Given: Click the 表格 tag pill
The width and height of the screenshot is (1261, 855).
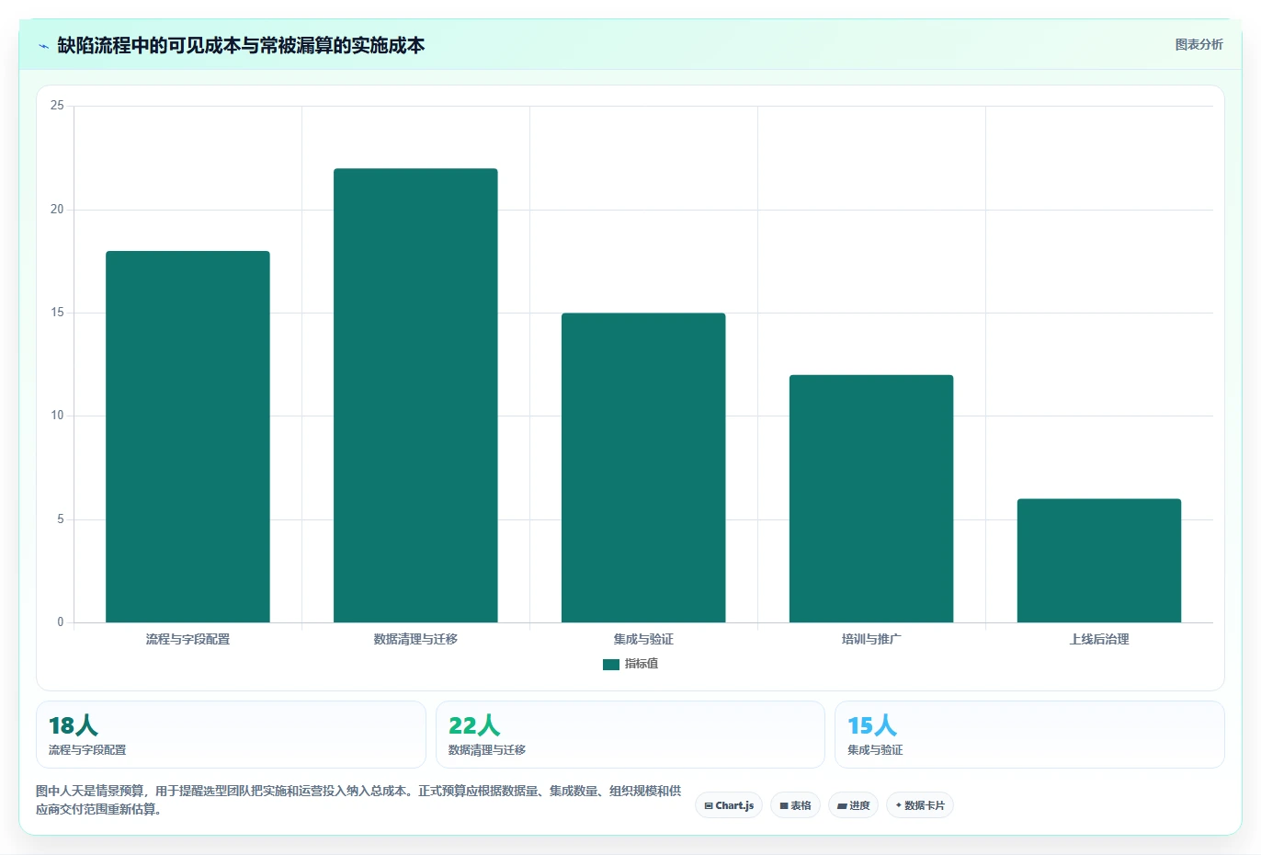Looking at the screenshot, I should pyautogui.click(x=795, y=805).
